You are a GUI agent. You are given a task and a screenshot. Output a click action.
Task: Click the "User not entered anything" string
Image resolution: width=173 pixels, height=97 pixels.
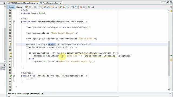(75, 62)
